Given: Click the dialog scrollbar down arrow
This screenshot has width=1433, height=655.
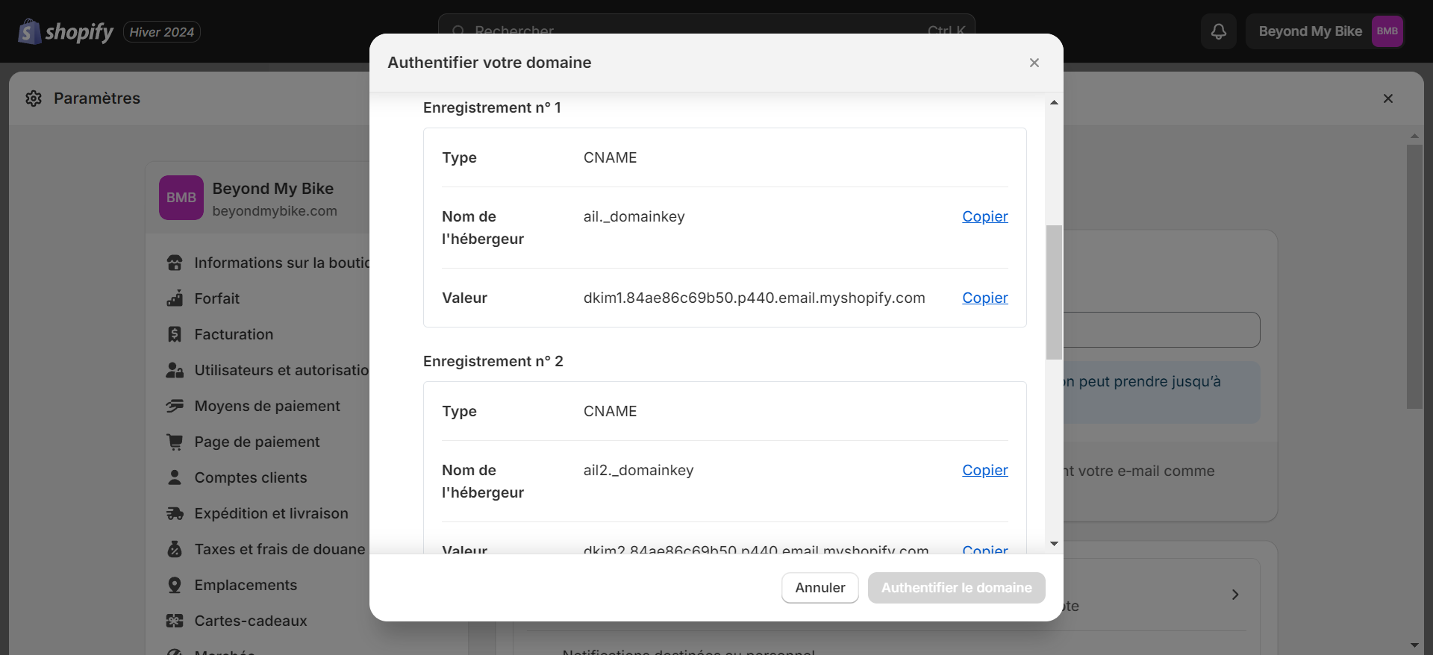Looking at the screenshot, I should point(1054,544).
